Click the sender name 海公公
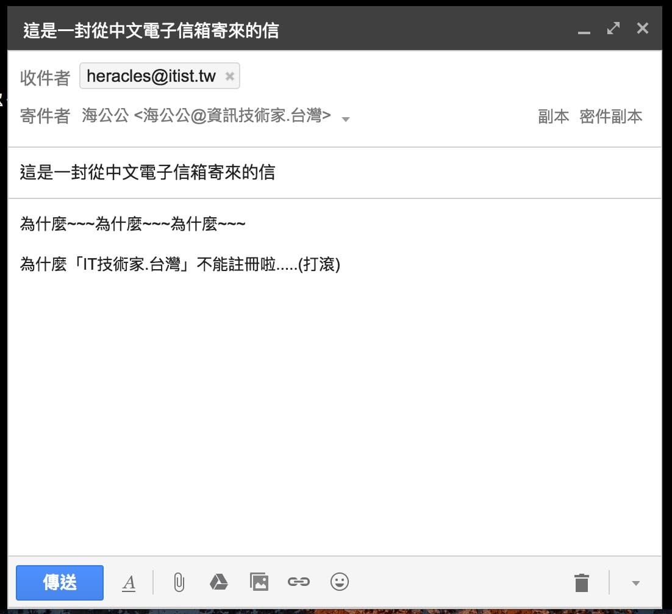The image size is (672, 614). (105, 116)
